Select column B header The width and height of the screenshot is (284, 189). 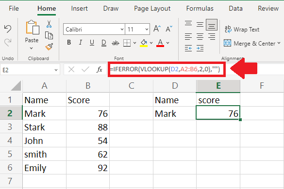click(x=88, y=86)
